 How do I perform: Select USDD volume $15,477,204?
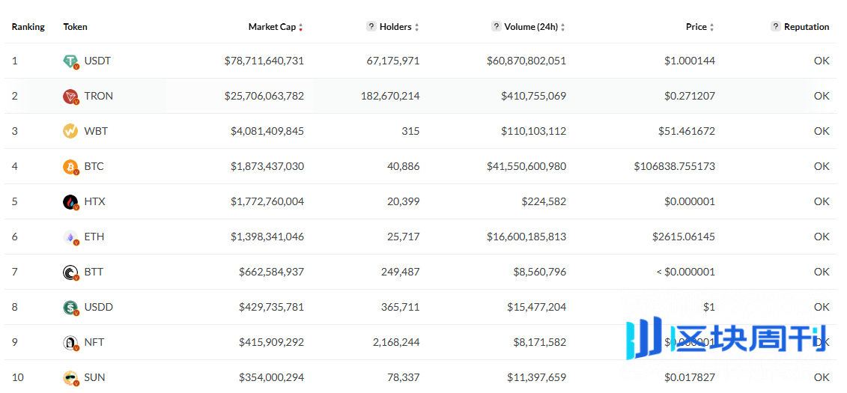[x=537, y=307]
